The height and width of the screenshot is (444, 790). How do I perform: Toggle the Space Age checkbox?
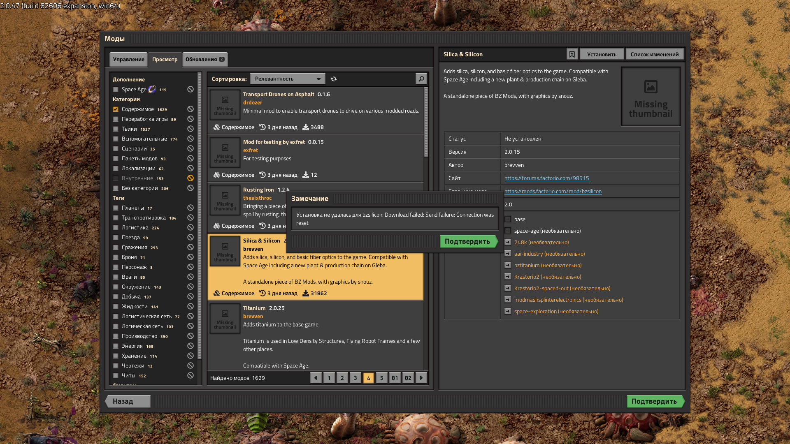coord(116,89)
